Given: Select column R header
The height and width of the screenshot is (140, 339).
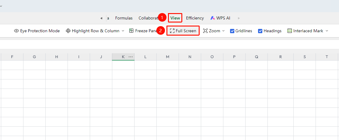Looking at the screenshot, I should click(281, 57).
